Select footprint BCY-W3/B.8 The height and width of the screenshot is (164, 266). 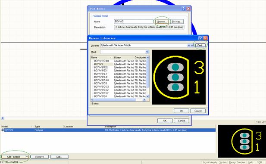[101, 77]
